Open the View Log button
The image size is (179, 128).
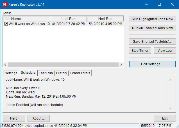pos(164,51)
